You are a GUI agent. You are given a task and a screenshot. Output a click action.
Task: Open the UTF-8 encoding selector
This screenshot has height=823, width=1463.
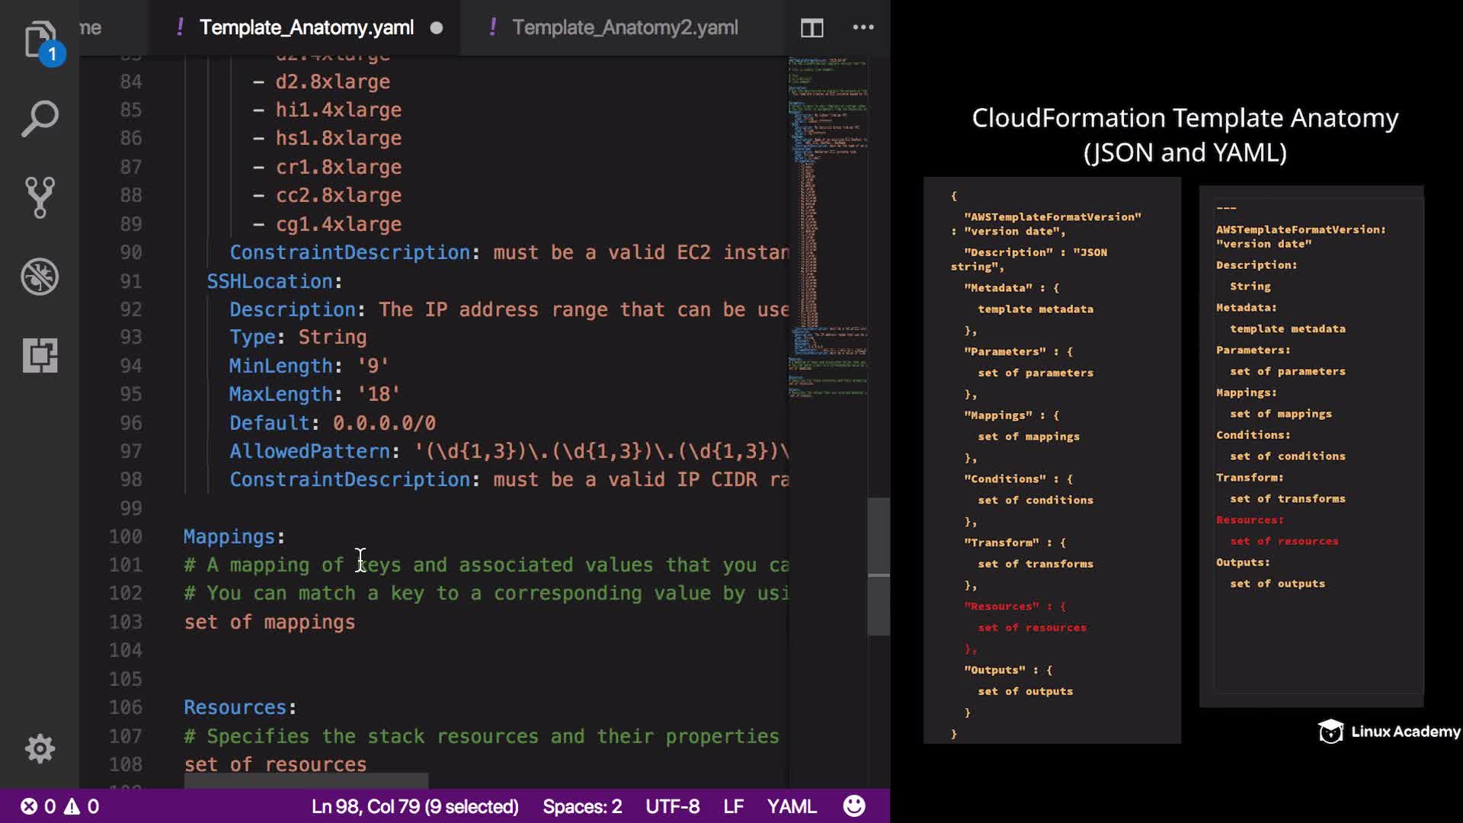672,806
